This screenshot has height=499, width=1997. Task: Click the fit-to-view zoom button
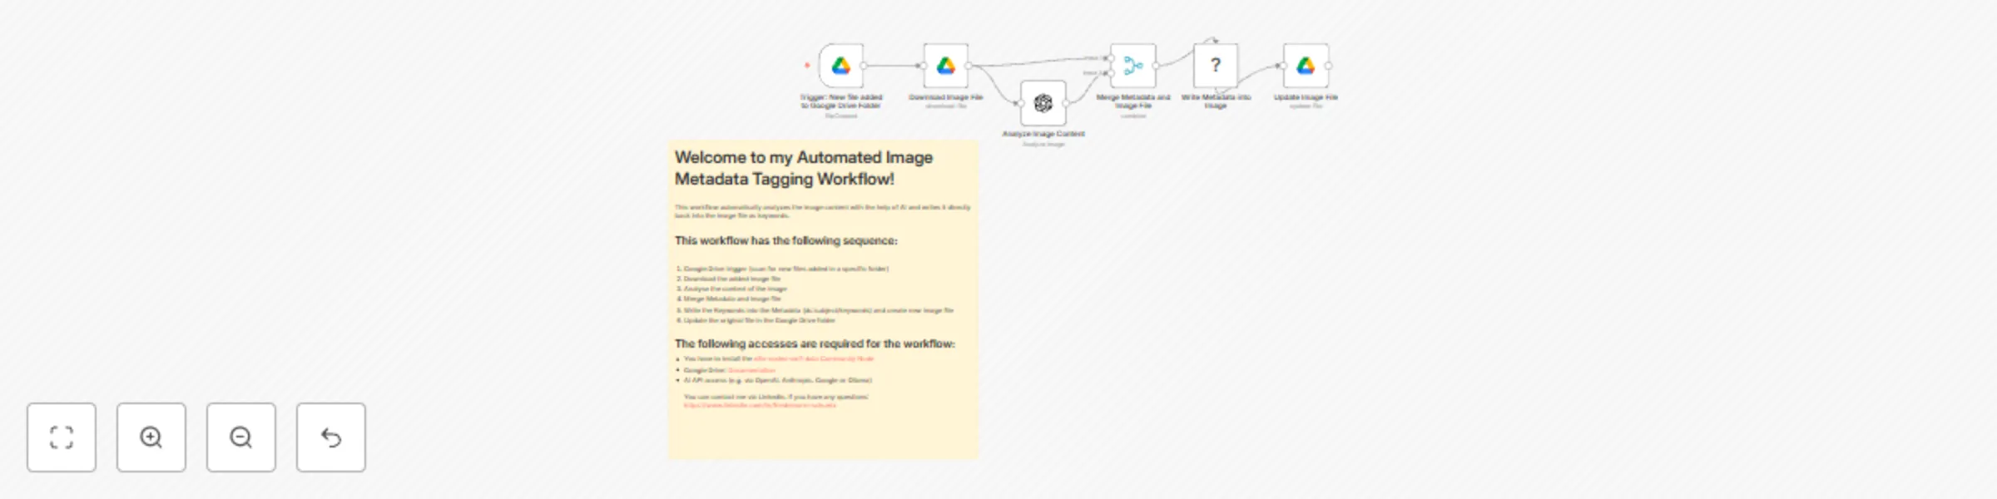click(62, 437)
